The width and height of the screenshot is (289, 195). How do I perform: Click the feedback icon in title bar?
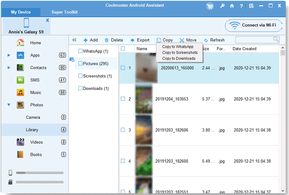[x=251, y=6]
